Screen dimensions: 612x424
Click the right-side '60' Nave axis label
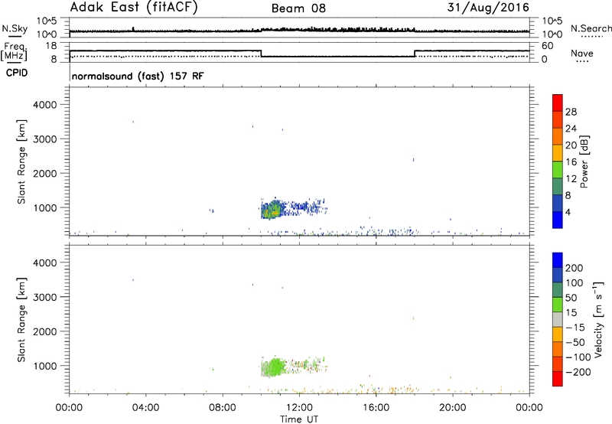(x=548, y=46)
